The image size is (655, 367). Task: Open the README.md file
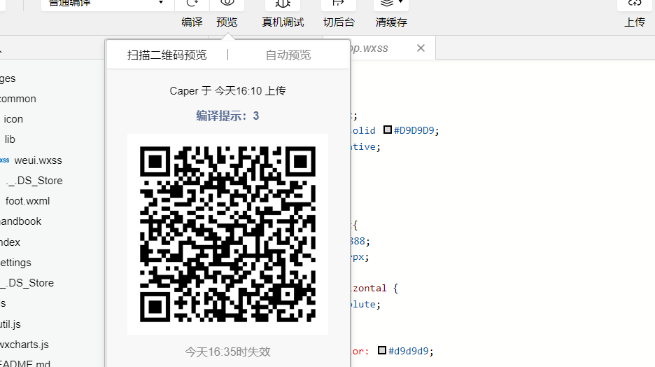[x=25, y=363]
